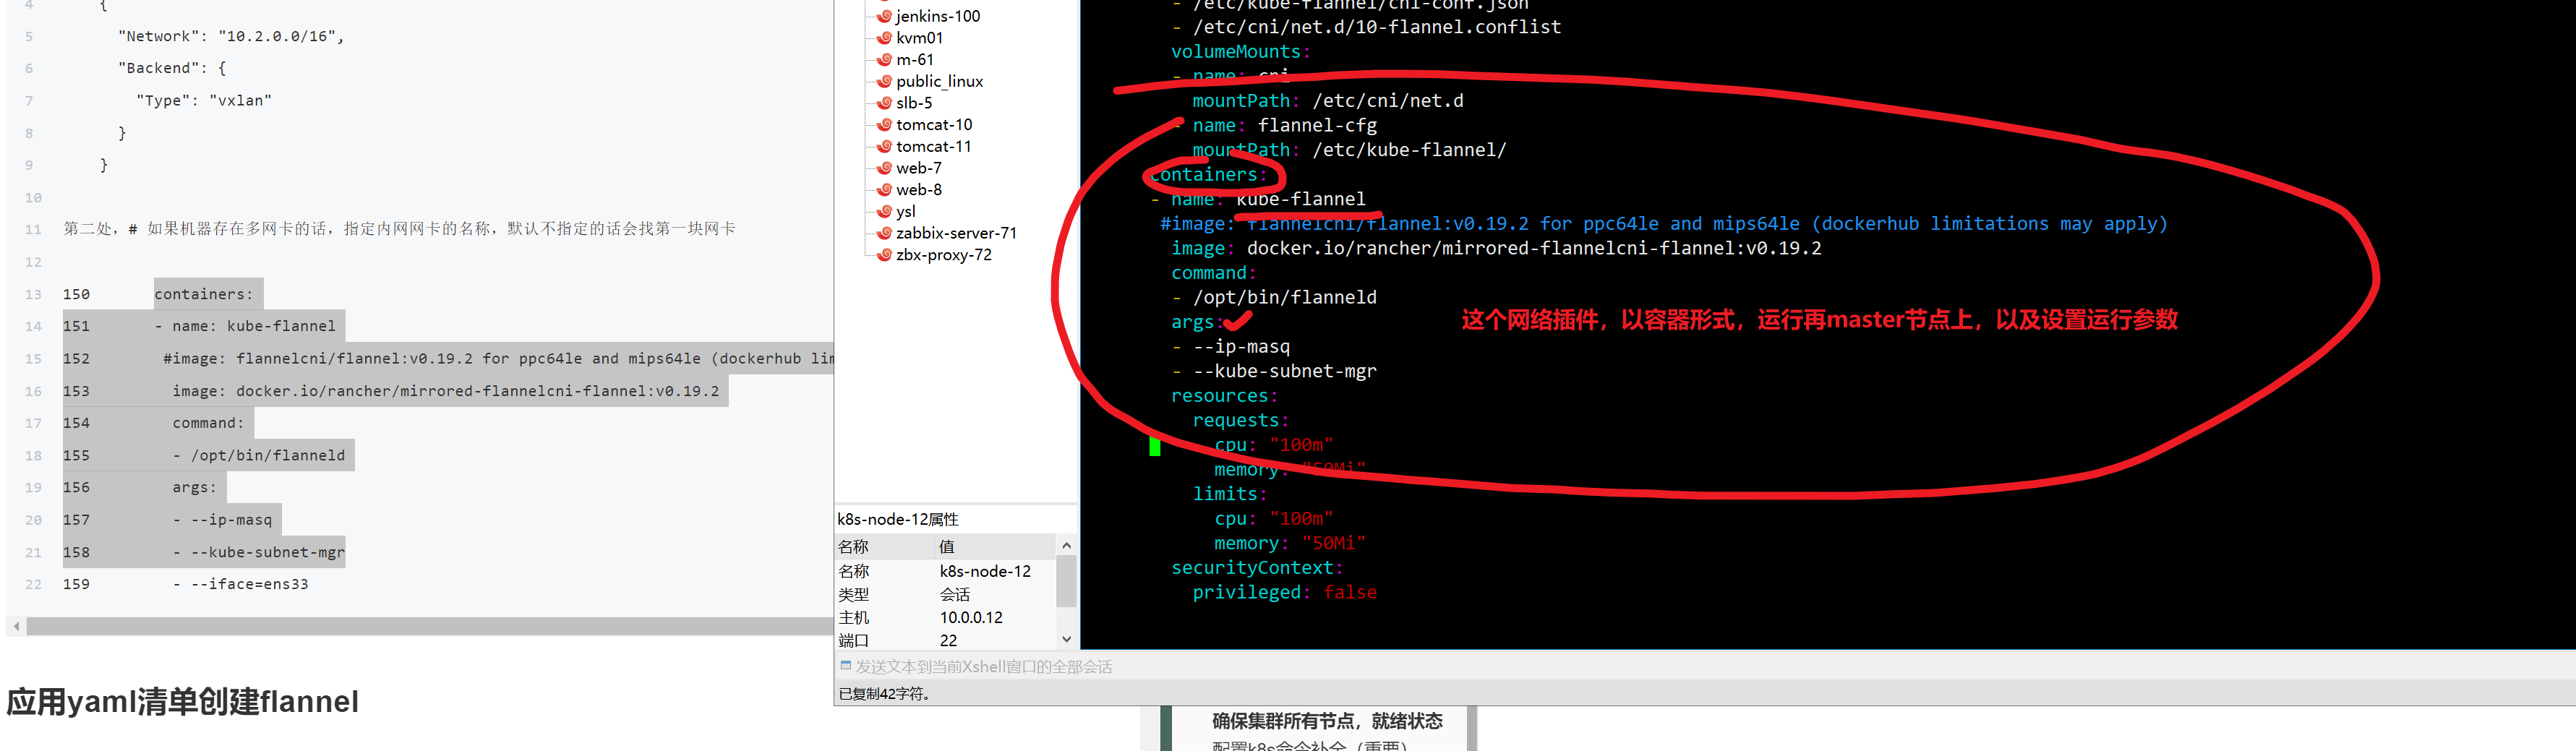The width and height of the screenshot is (2576, 751).
Task: Select the m-61 session icon
Action: tap(884, 60)
